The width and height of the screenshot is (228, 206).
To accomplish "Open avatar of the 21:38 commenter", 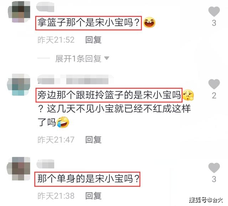I will 19,169.
